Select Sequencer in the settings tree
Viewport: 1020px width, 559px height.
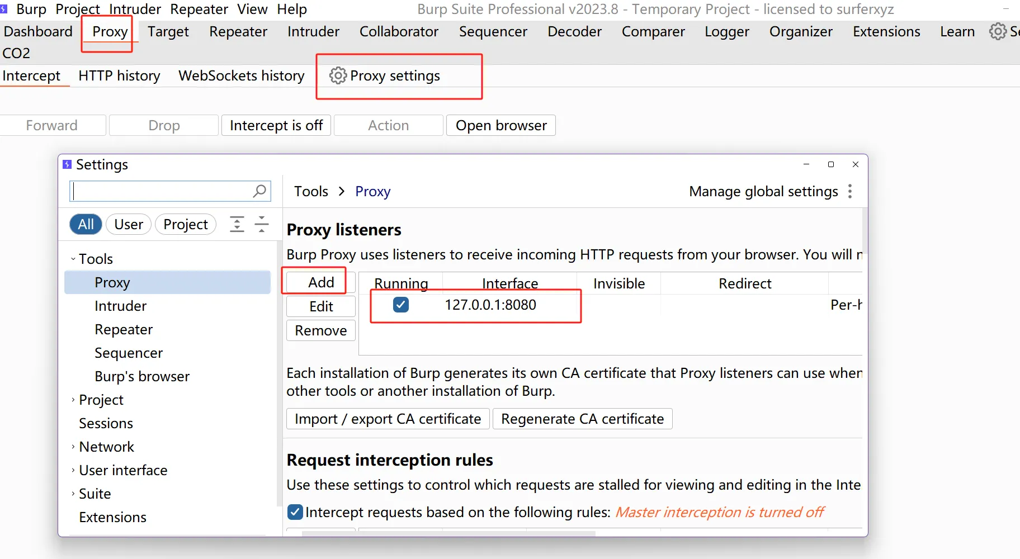[x=129, y=353]
